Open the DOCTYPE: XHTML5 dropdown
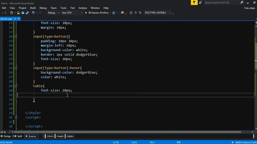 point(158,13)
